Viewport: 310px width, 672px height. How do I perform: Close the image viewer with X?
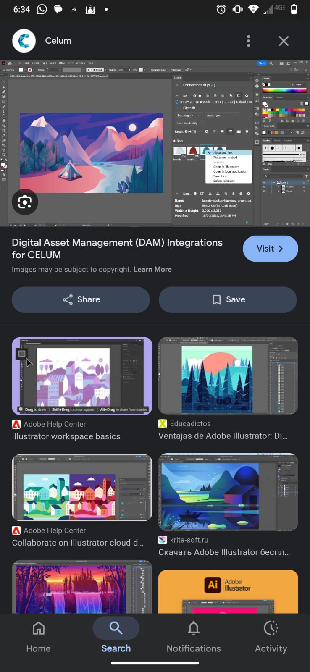click(284, 41)
